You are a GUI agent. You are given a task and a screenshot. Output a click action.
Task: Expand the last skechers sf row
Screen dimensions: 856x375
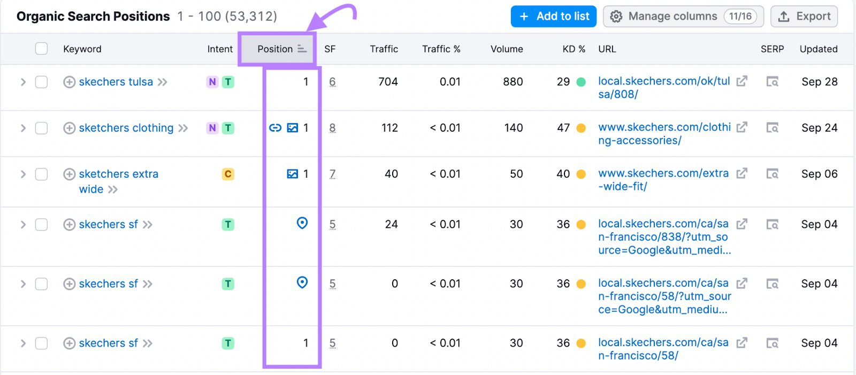click(23, 343)
